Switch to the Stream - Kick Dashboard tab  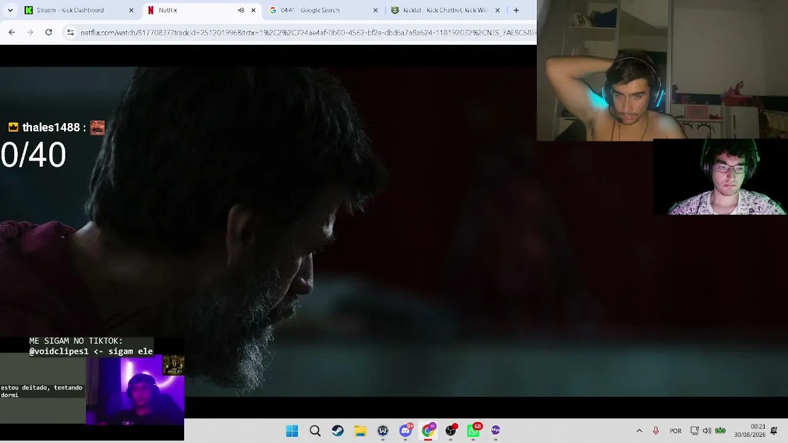[79, 10]
